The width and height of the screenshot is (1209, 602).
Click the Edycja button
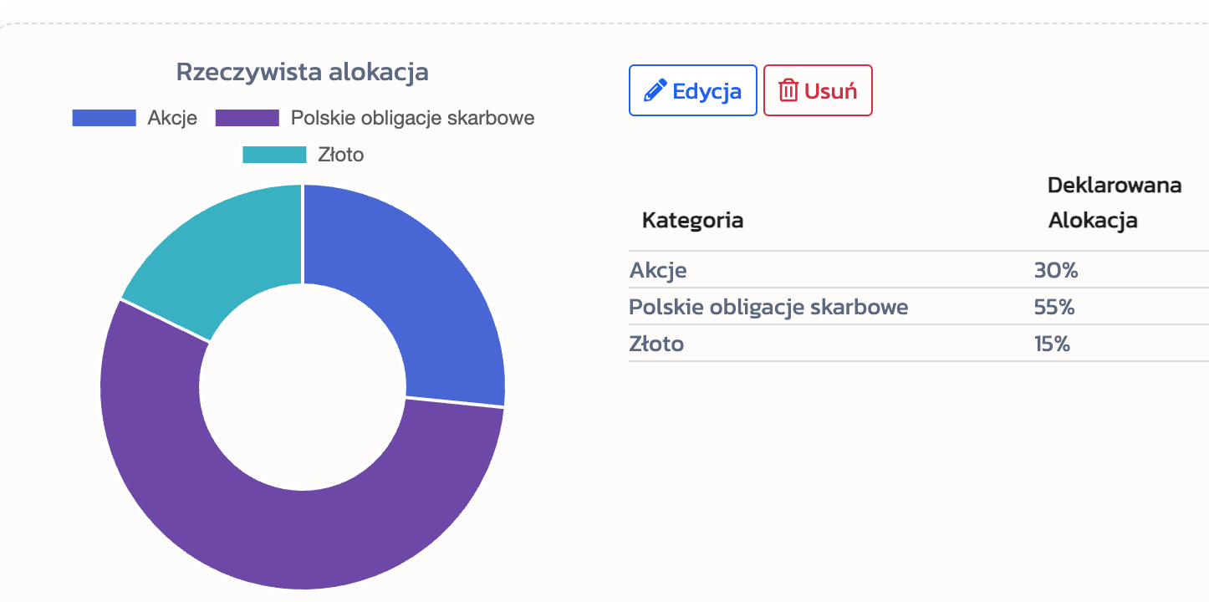tap(693, 89)
